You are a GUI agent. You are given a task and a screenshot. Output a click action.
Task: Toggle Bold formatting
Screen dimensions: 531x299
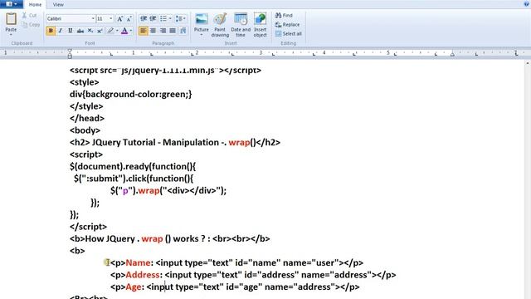(x=51, y=31)
